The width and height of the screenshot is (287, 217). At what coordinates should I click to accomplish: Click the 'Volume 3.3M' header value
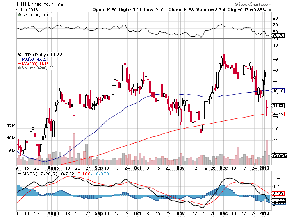coord(210,9)
